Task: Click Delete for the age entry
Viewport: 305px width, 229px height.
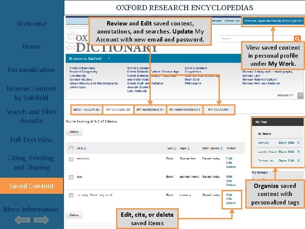Action: click(231, 185)
